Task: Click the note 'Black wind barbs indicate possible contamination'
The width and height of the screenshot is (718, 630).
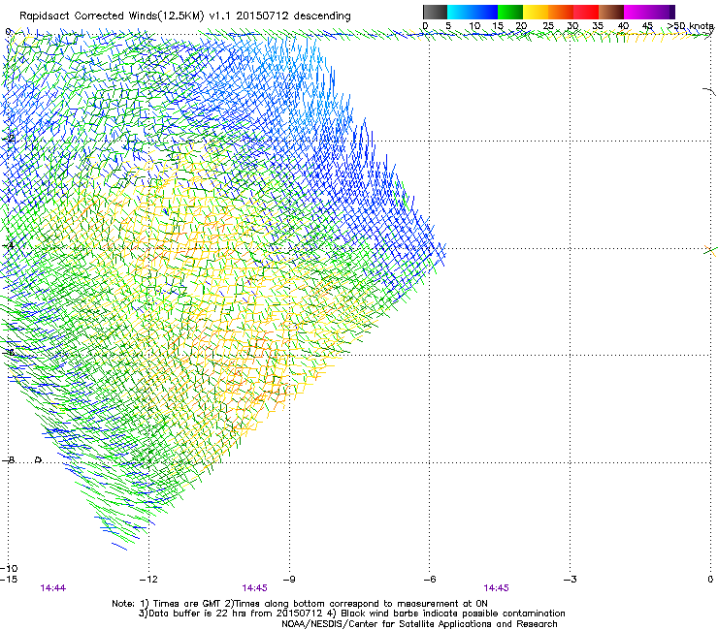Action: coord(453,614)
